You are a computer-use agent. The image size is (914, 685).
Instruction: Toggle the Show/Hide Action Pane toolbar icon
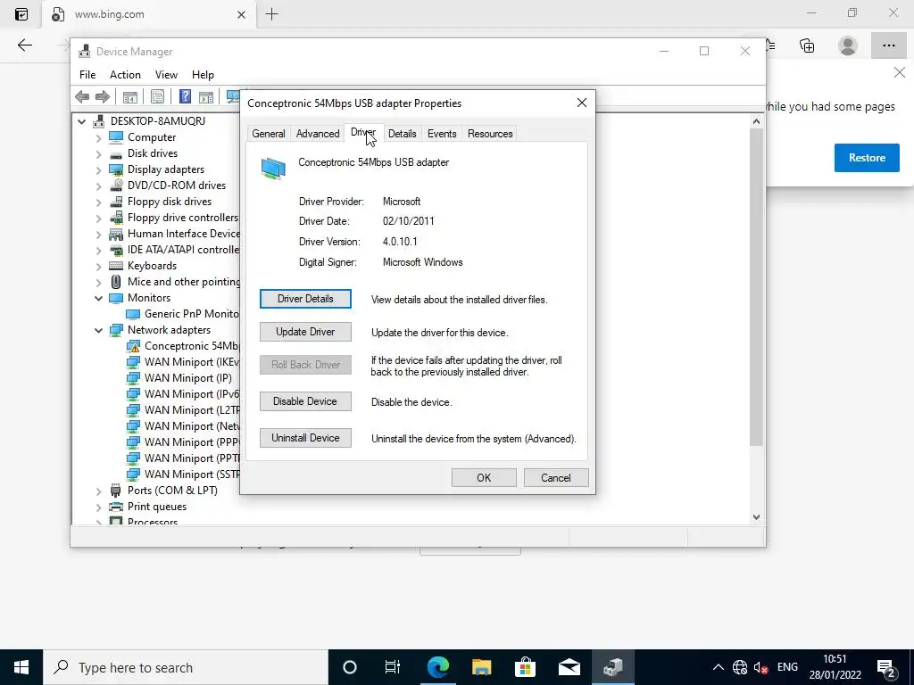click(206, 96)
